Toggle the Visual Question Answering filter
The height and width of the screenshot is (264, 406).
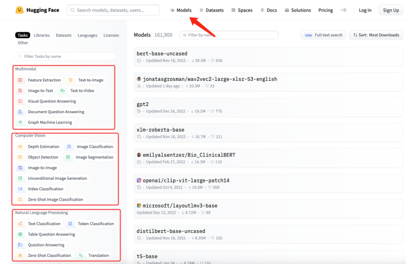51,101
